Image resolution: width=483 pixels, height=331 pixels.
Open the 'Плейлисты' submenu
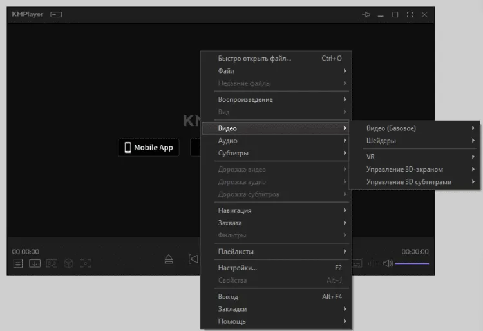(276, 251)
